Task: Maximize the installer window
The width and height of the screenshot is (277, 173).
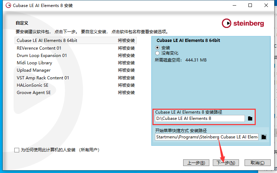Action: coord(250,5)
